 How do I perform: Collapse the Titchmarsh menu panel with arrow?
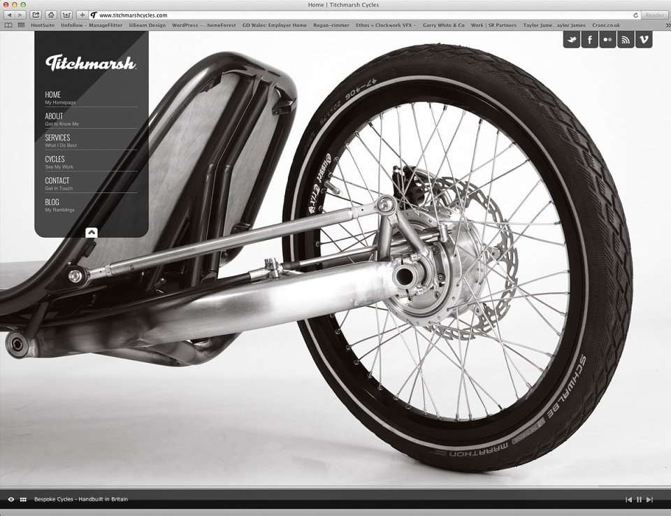(x=92, y=233)
